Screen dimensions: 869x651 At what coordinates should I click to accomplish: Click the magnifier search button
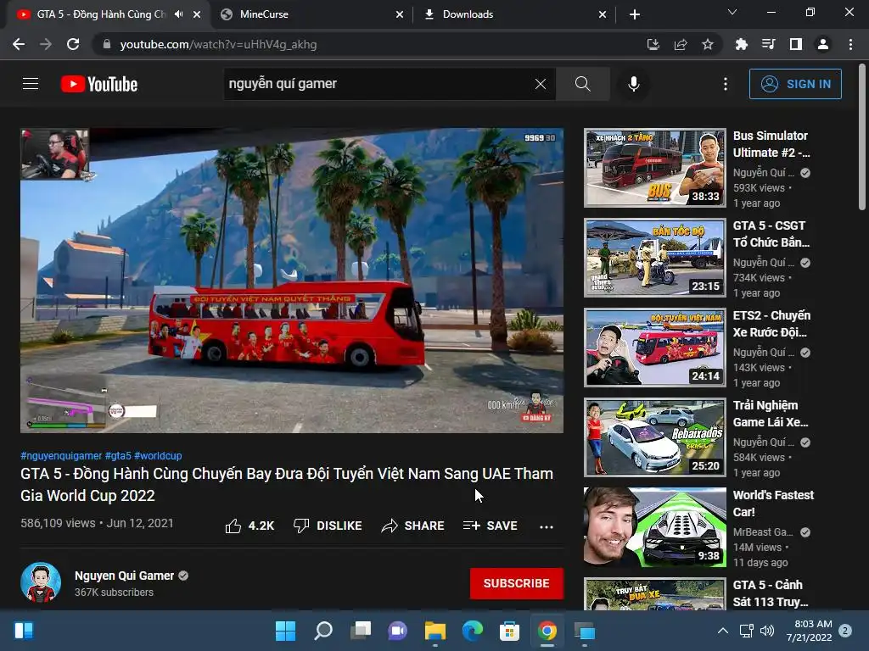point(582,84)
